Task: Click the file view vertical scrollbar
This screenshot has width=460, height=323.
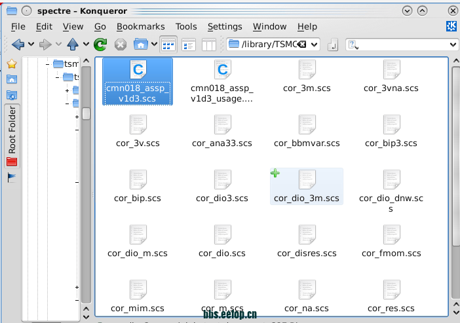Action: tap(456, 155)
